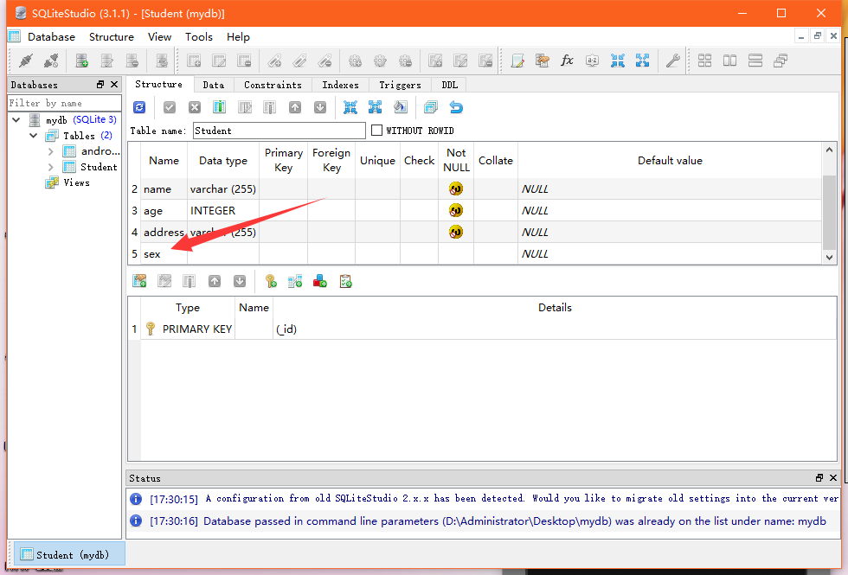
Task: Click the Create view toolbar icon
Action: coord(435,61)
